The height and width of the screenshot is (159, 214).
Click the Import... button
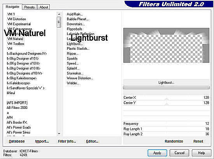point(42,141)
